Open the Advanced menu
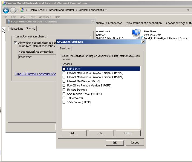The height and width of the screenshot is (162, 192). pyautogui.click(x=45, y=17)
